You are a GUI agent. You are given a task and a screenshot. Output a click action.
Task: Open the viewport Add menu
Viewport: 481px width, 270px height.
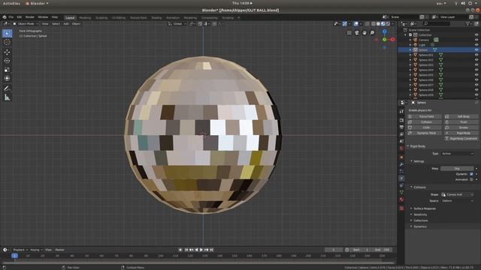pyautogui.click(x=65, y=23)
